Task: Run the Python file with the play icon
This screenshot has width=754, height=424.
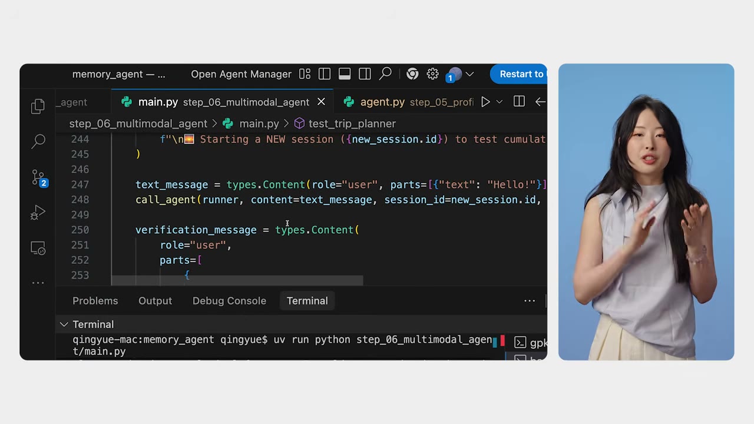Action: pos(485,102)
